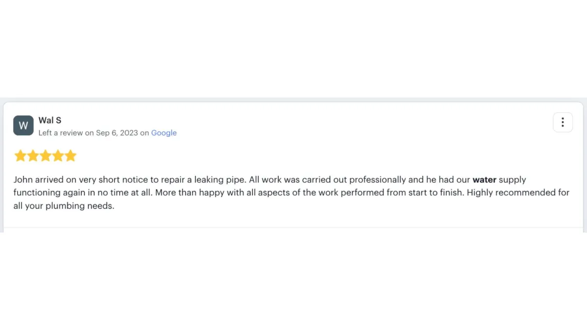Click the fifth rating star
The image size is (587, 330).
(x=71, y=156)
